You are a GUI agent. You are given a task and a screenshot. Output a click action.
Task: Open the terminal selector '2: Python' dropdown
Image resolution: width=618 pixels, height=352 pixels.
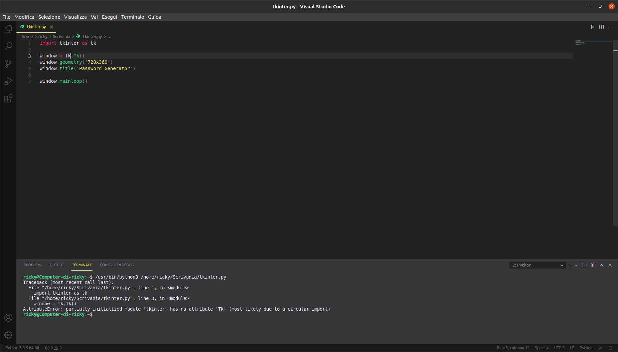pyautogui.click(x=537, y=265)
